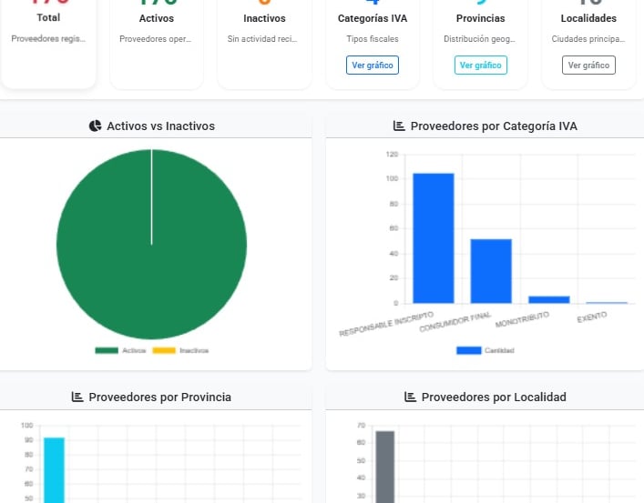
Task: Select the RESPONSABLE INSCRIPTO bar
Action: pyautogui.click(x=434, y=238)
